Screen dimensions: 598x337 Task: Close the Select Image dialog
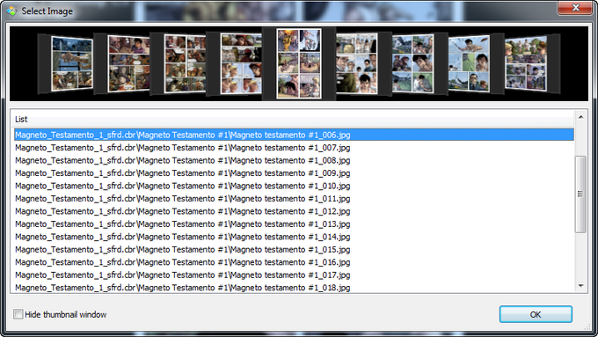575,8
